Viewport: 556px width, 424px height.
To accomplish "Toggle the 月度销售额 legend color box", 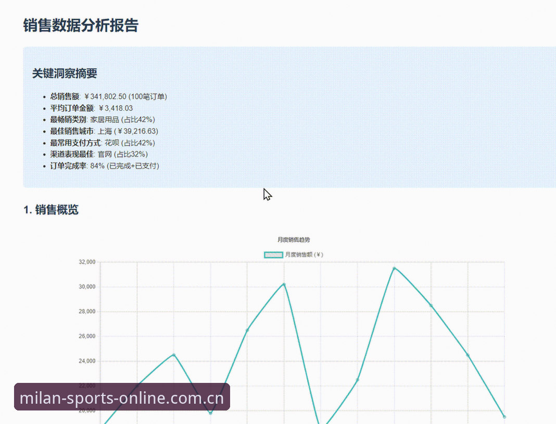I will point(273,255).
